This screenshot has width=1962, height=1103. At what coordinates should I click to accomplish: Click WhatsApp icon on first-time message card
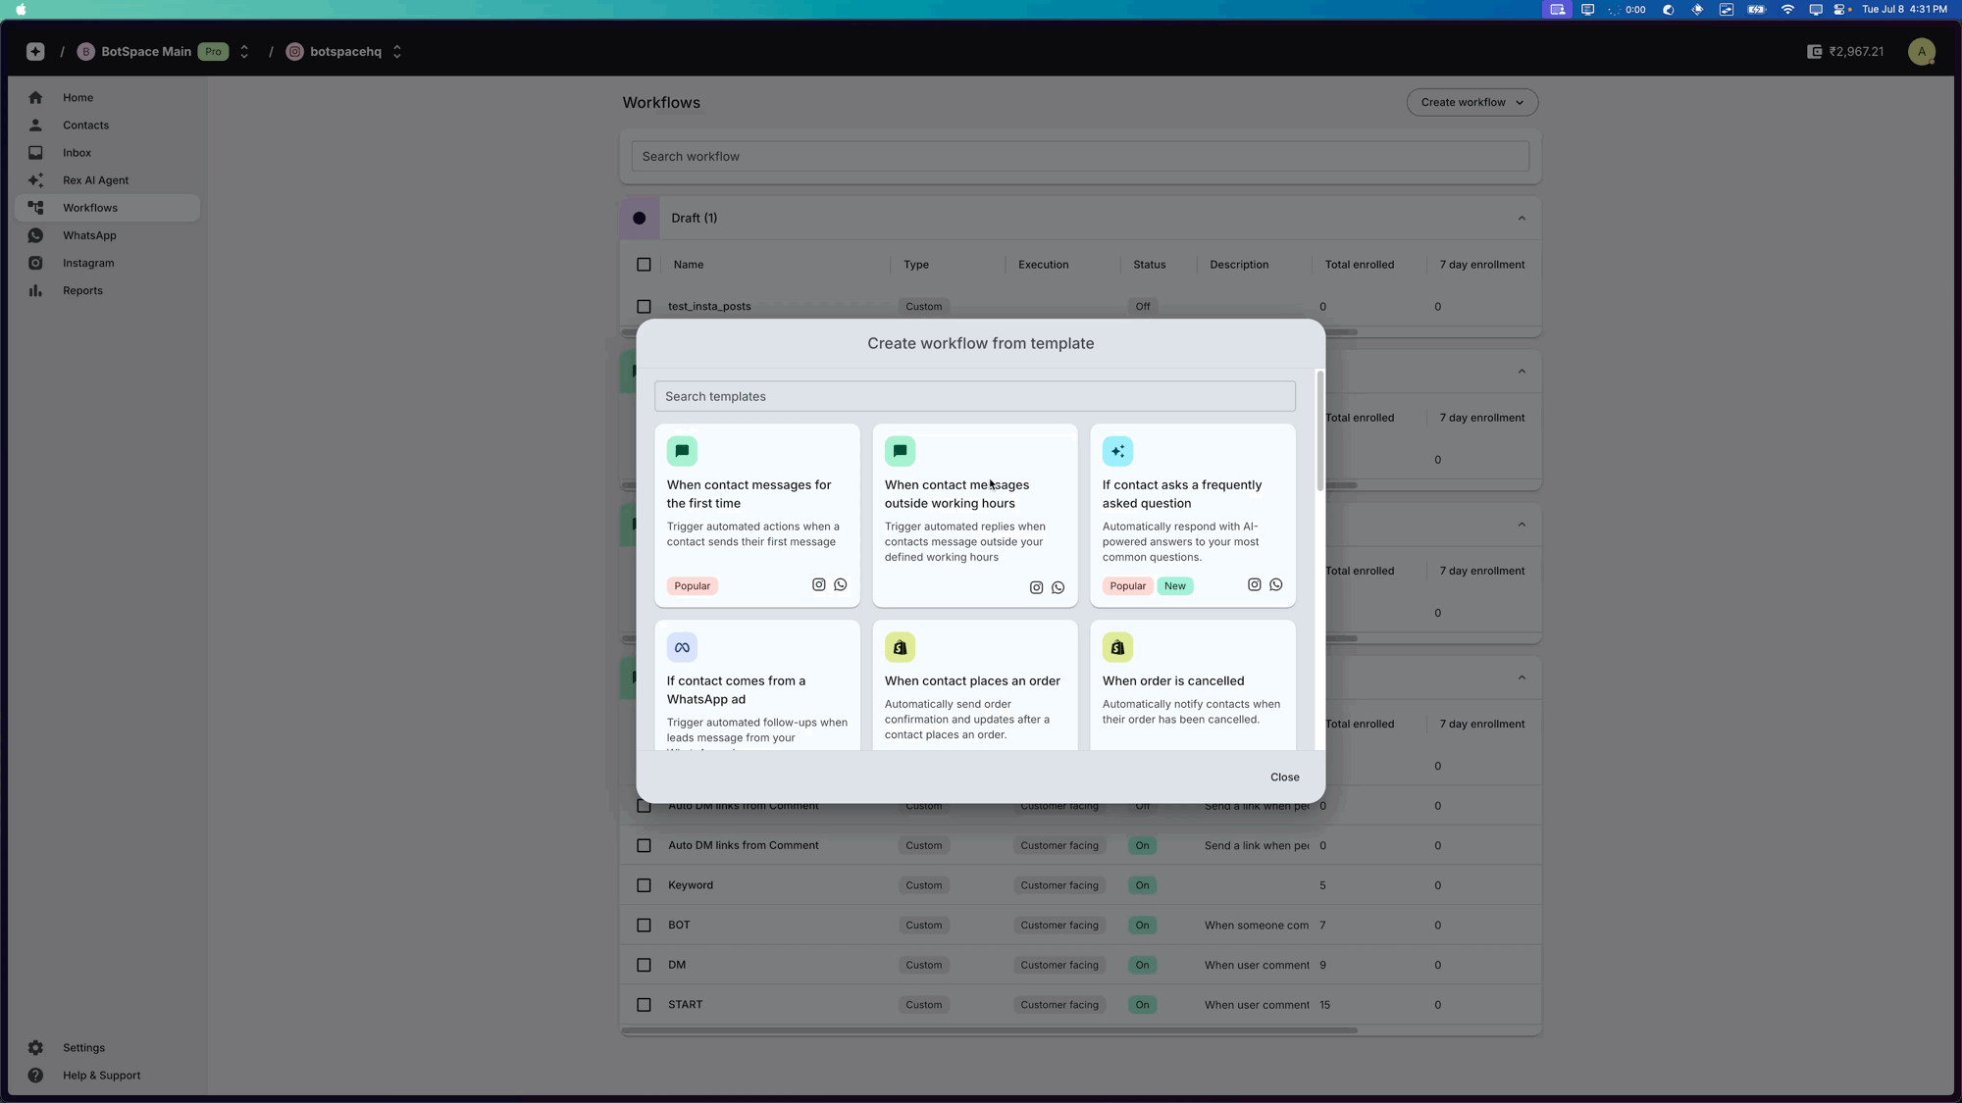click(840, 584)
